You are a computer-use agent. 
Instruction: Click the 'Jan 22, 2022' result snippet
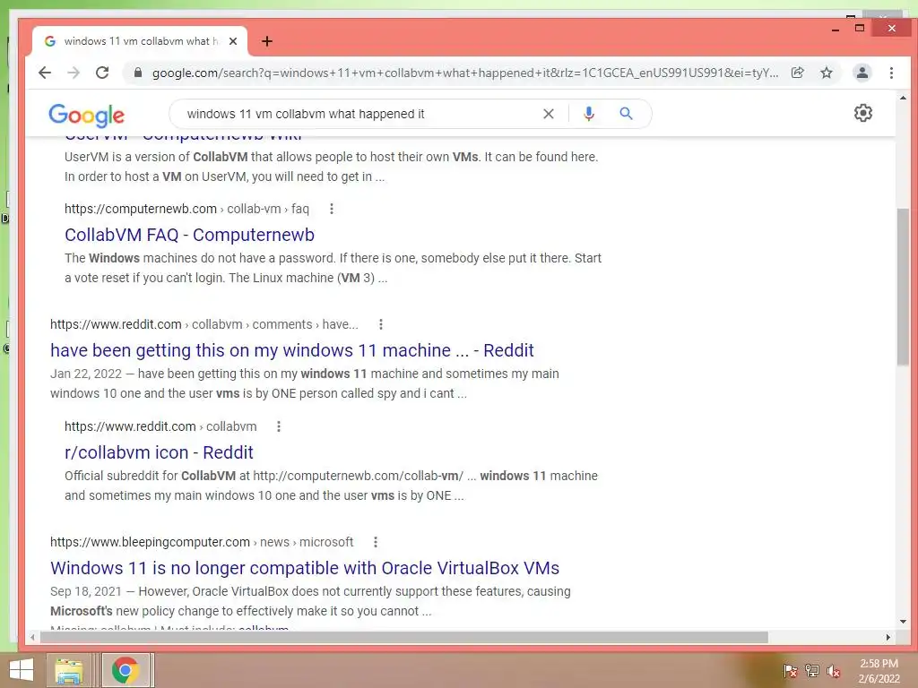point(305,383)
